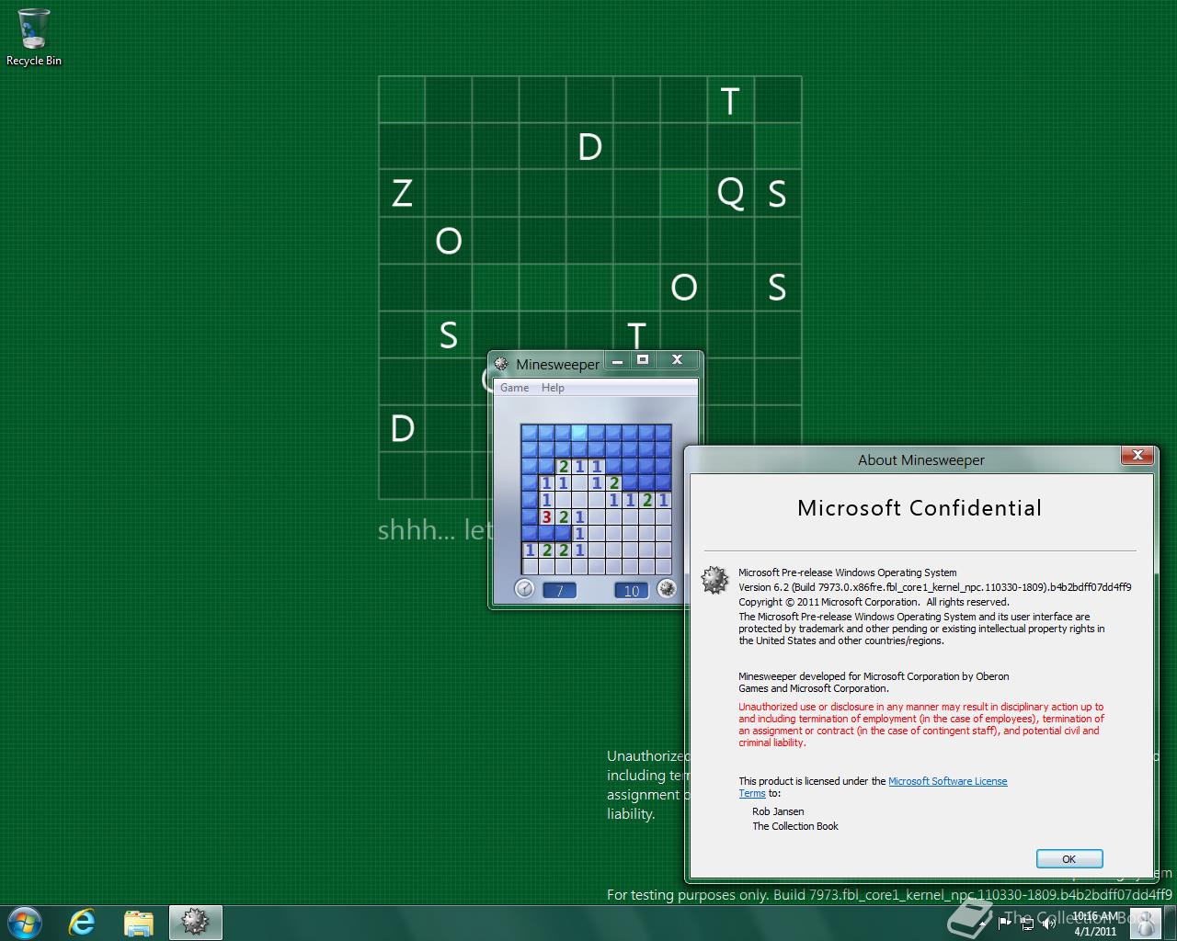
Task: Click the mine icon in About Minesweeper dialog
Action: [715, 580]
